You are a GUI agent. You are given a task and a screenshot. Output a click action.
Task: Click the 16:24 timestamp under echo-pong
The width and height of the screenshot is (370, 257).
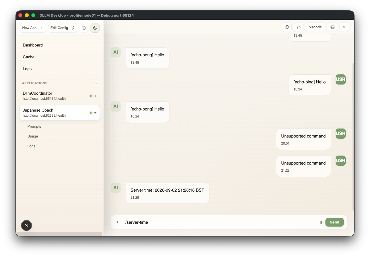pyautogui.click(x=135, y=116)
